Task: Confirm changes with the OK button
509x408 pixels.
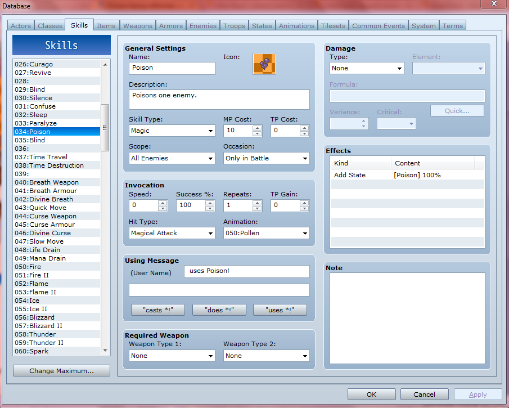Action: click(x=371, y=394)
